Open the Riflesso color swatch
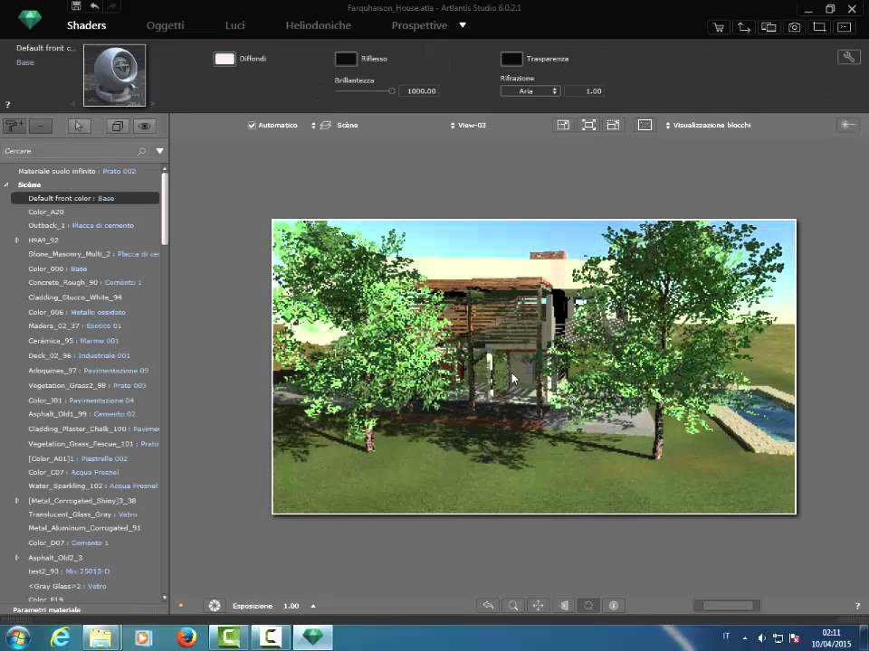The height and width of the screenshot is (651, 869). tap(346, 59)
